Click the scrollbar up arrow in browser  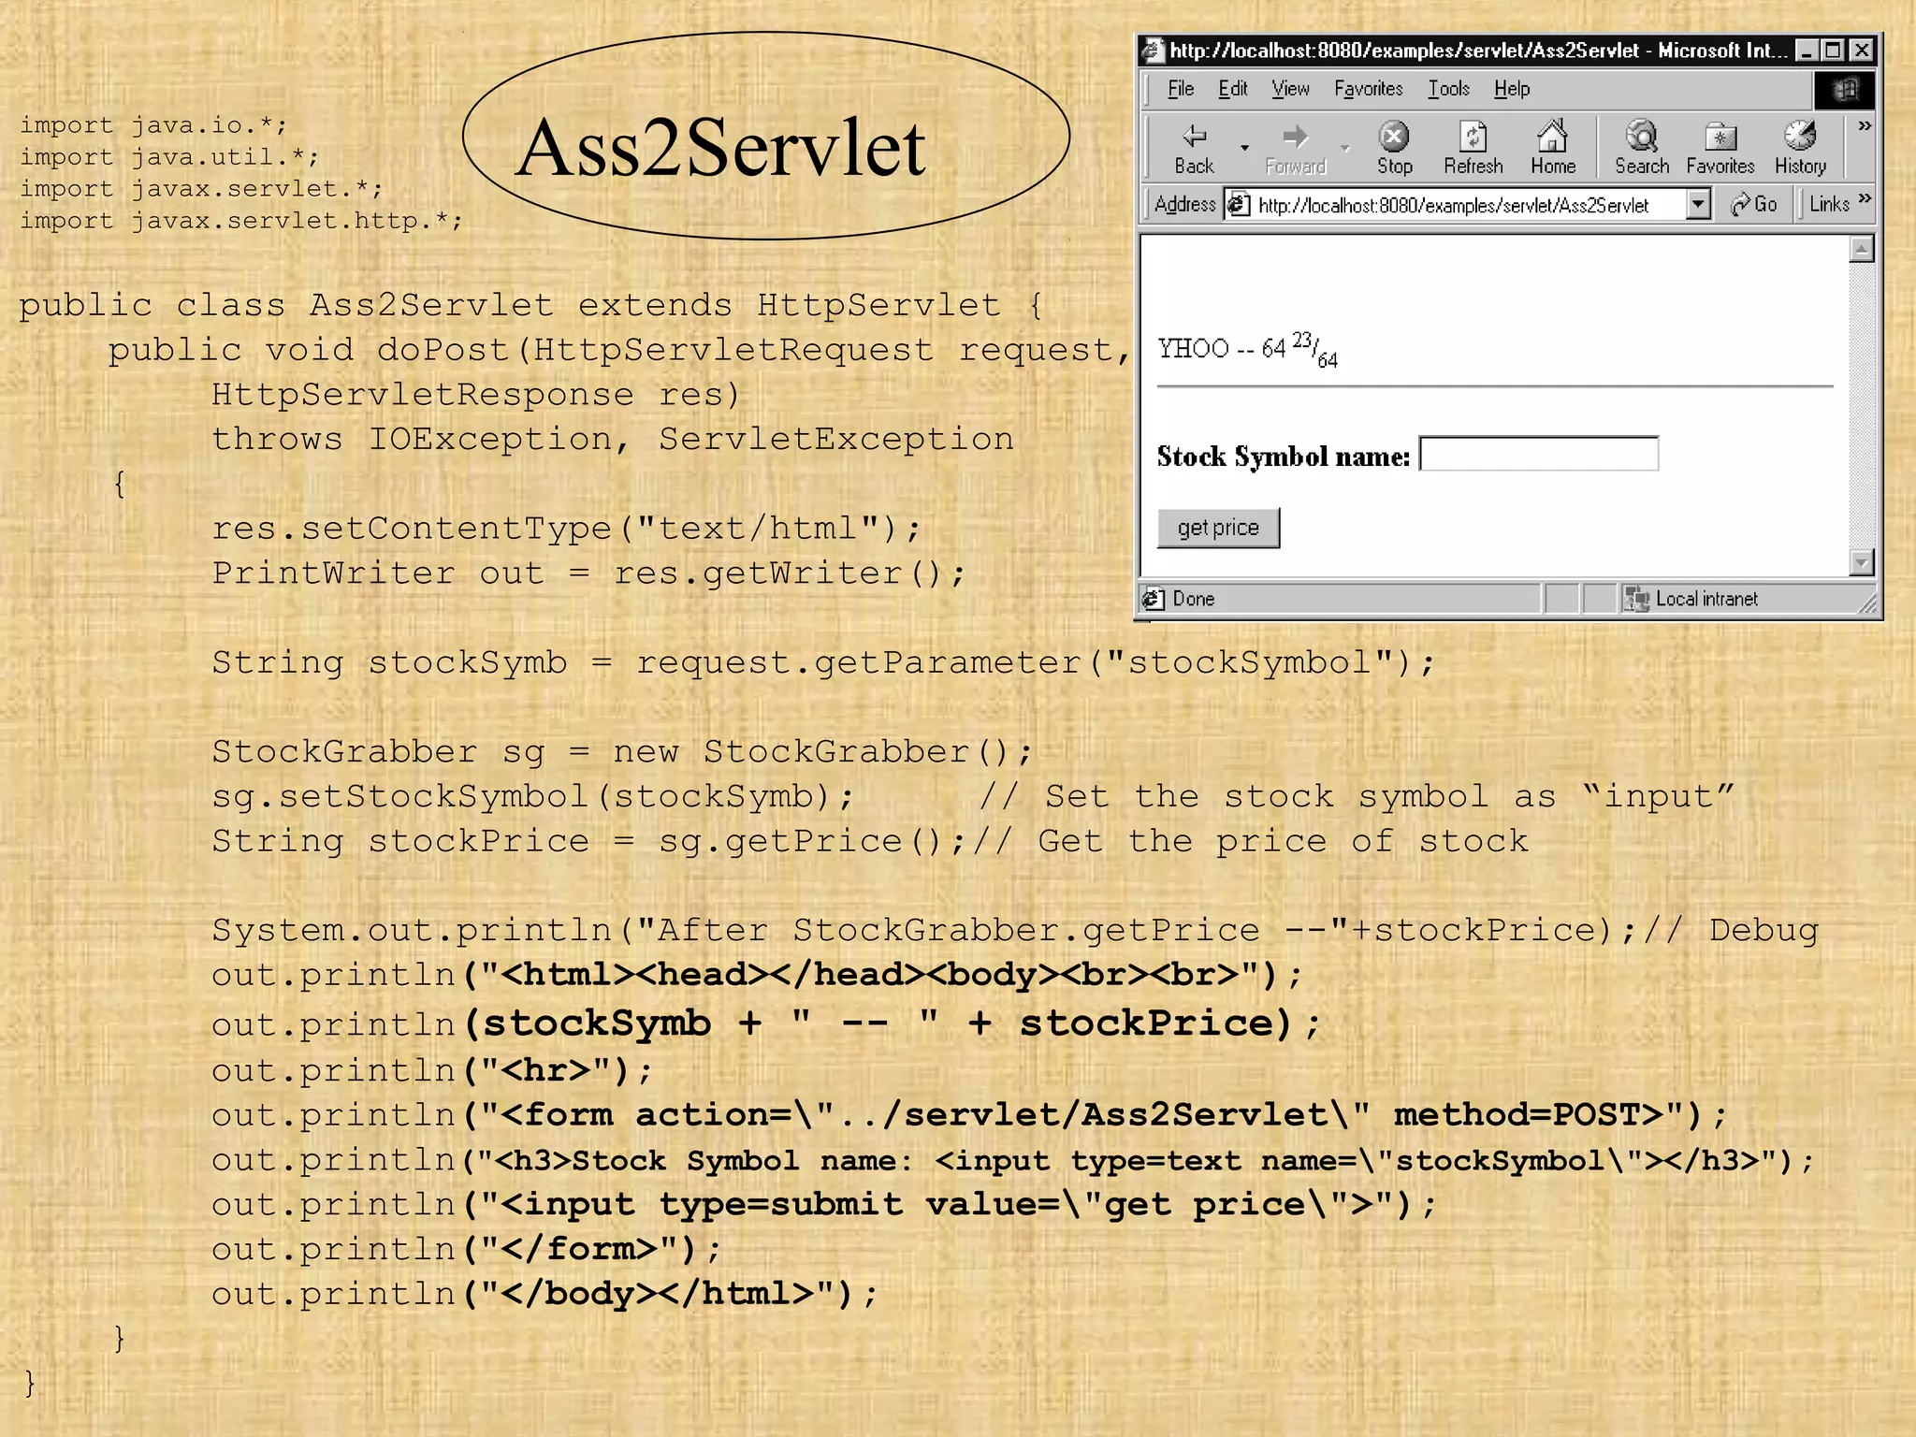tap(1862, 250)
